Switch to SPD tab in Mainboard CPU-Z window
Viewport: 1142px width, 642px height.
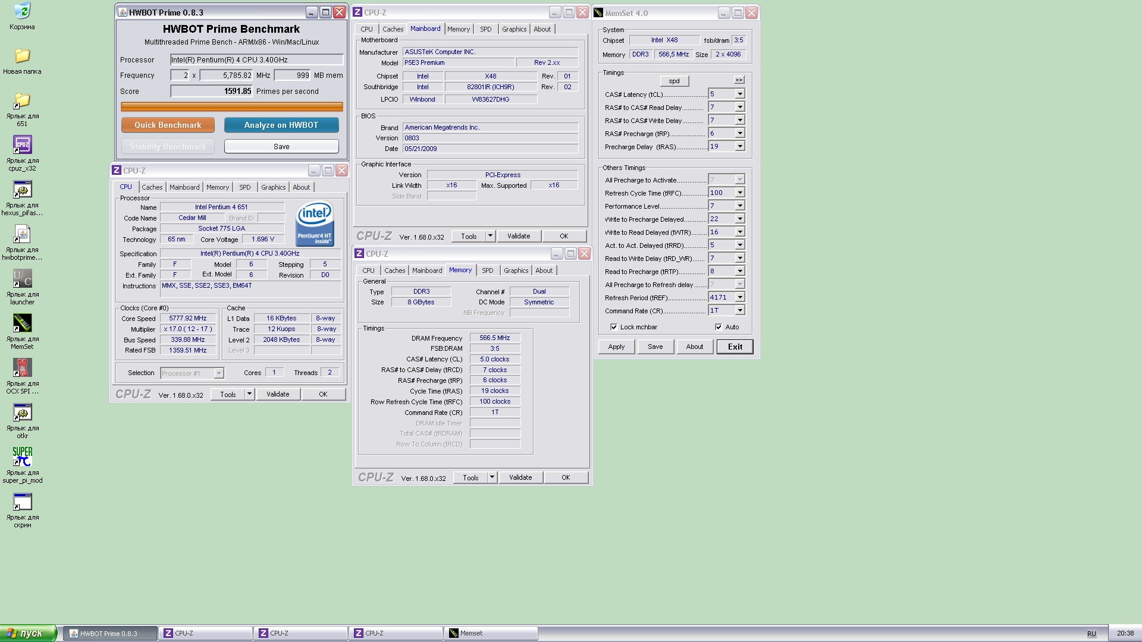coord(486,29)
